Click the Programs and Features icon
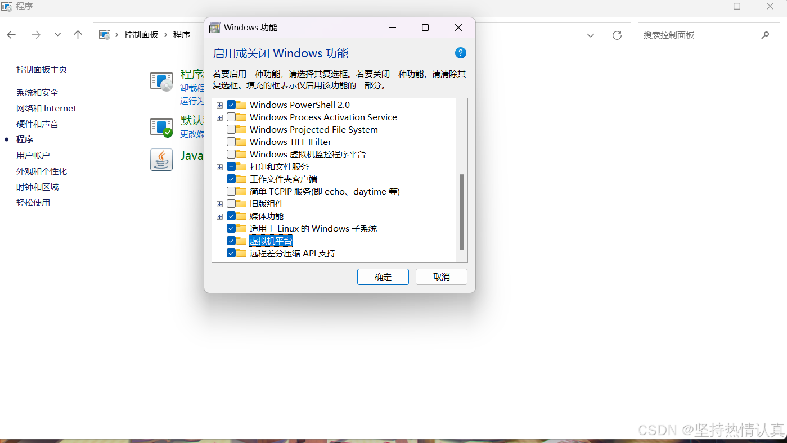787x443 pixels. pyautogui.click(x=161, y=82)
